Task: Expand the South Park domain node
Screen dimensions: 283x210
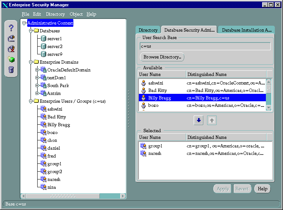Action: 37,86
